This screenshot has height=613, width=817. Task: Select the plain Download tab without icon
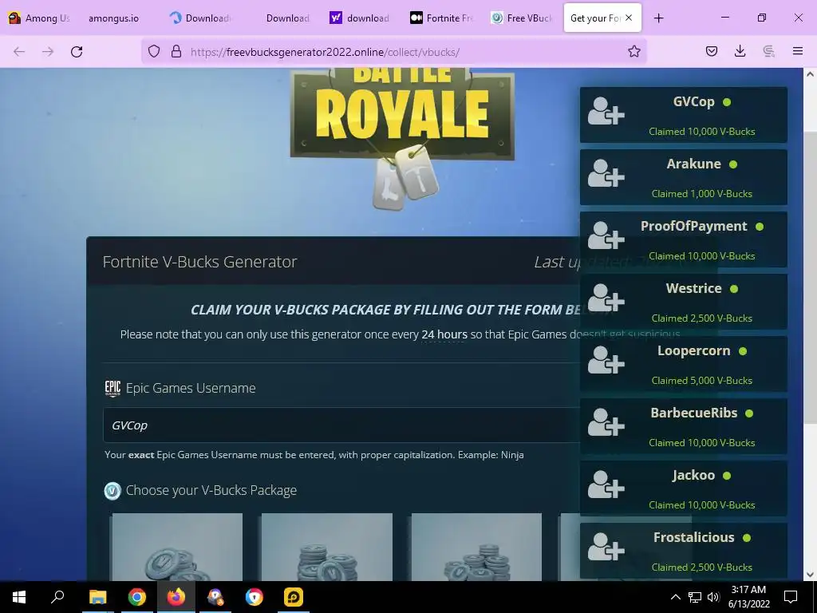287,18
